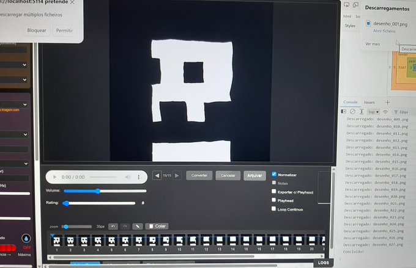Undo the last timeline edit
The image size is (416, 268).
pos(113,226)
